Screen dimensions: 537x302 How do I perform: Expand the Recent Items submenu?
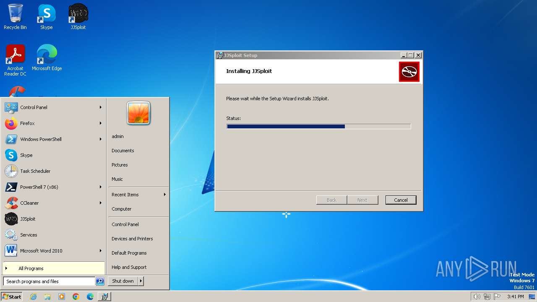[165, 195]
